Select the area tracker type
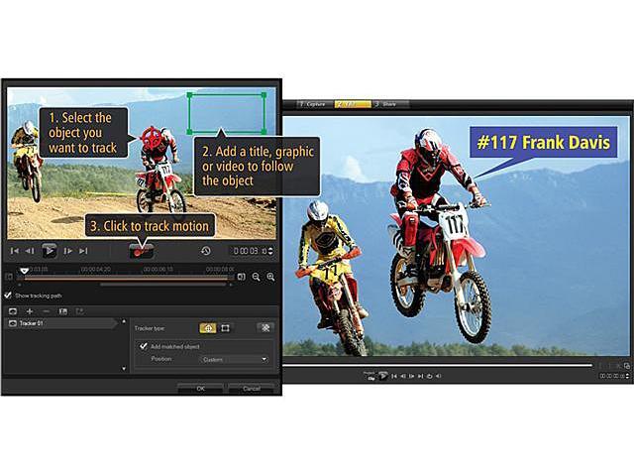 [225, 327]
